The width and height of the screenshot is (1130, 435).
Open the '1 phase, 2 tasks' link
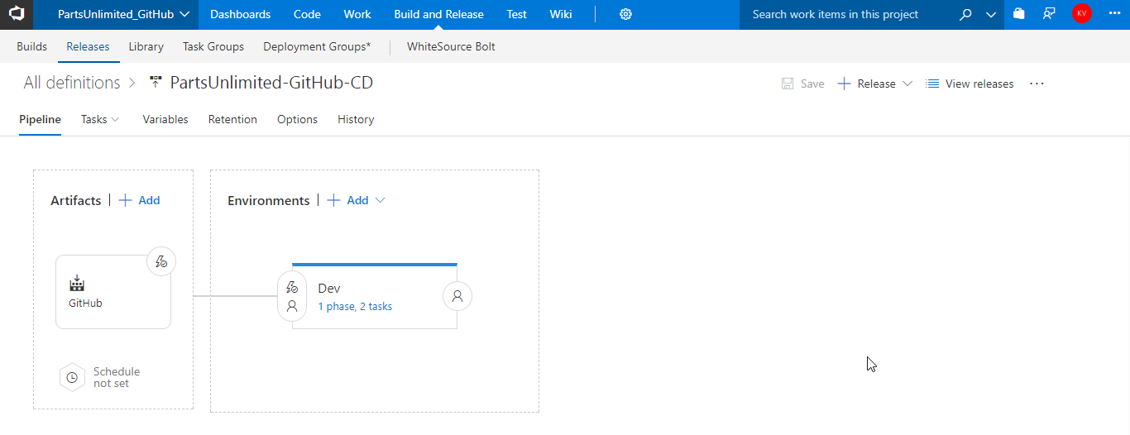[355, 307]
